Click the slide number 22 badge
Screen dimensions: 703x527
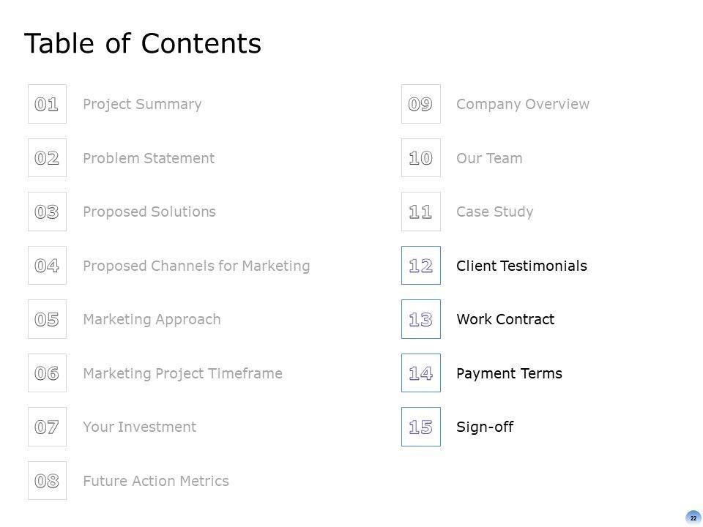click(693, 517)
